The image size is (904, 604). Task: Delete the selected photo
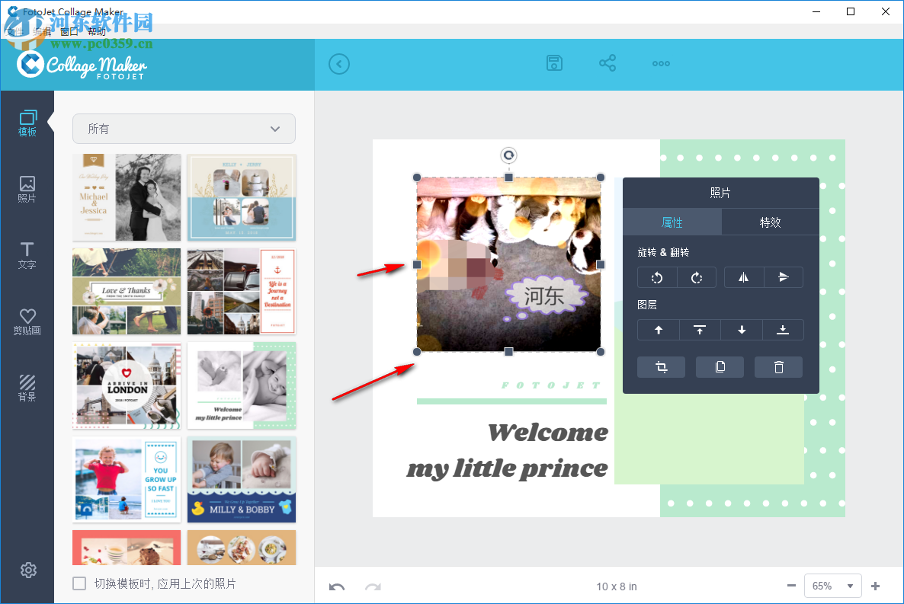pyautogui.click(x=778, y=366)
